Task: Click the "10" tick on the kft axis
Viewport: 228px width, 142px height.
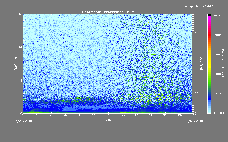Action: click(x=196, y=93)
